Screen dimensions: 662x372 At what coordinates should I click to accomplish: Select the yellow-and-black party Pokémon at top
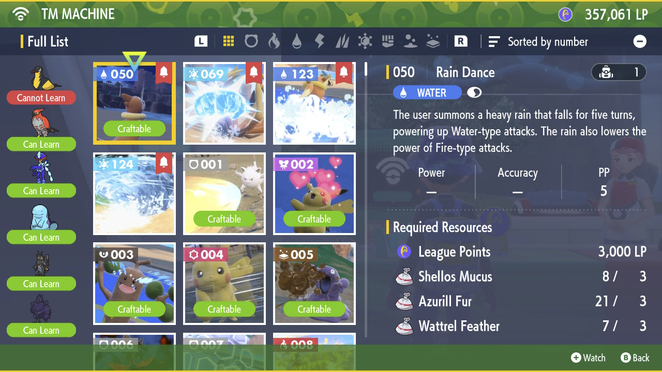(x=46, y=78)
